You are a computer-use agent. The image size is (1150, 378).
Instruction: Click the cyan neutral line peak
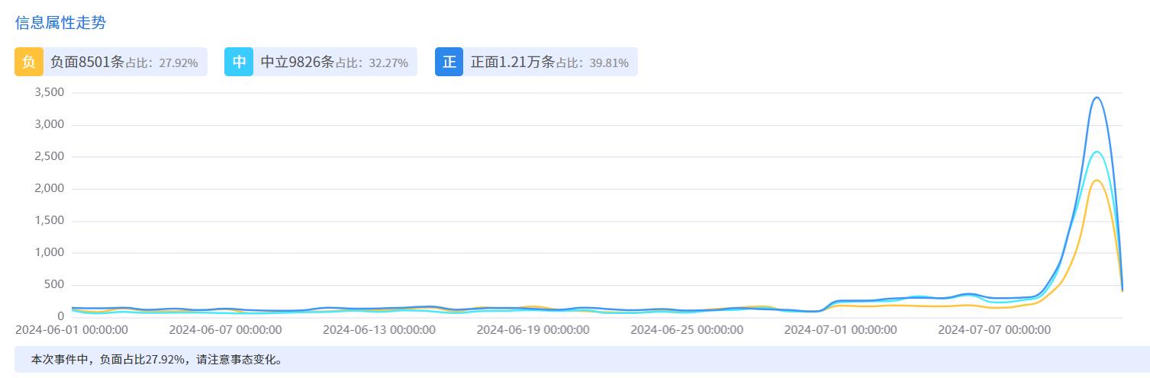click(1097, 152)
